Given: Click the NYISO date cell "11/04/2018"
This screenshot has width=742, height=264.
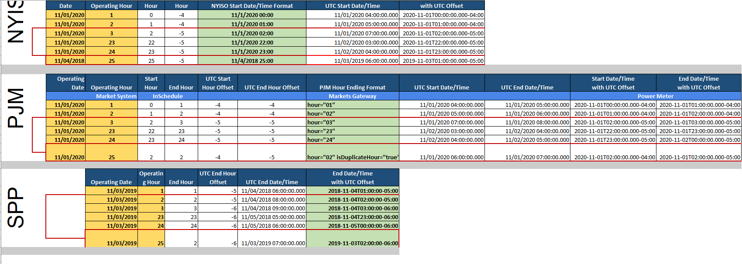Looking at the screenshot, I should 65,61.
